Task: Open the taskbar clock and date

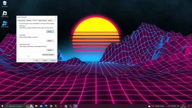Action: point(183,106)
